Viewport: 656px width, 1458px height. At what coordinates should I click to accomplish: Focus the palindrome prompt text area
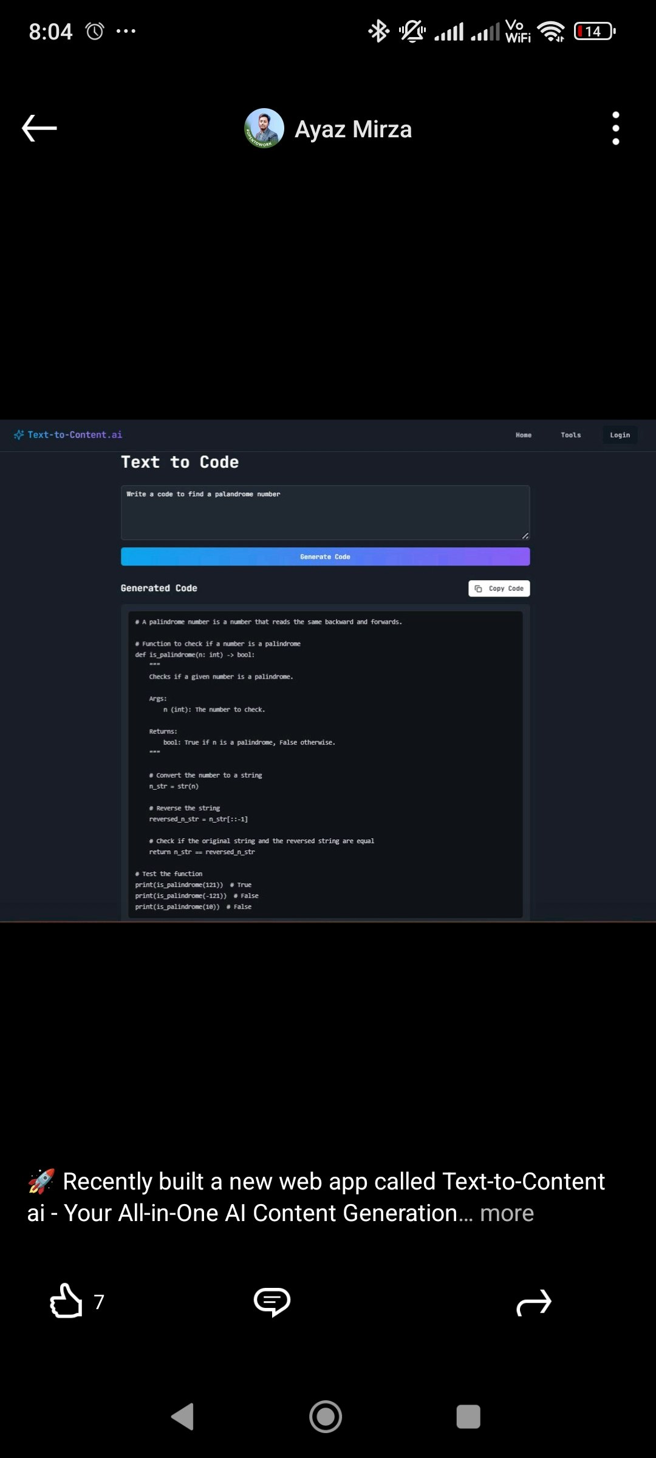tap(326, 513)
